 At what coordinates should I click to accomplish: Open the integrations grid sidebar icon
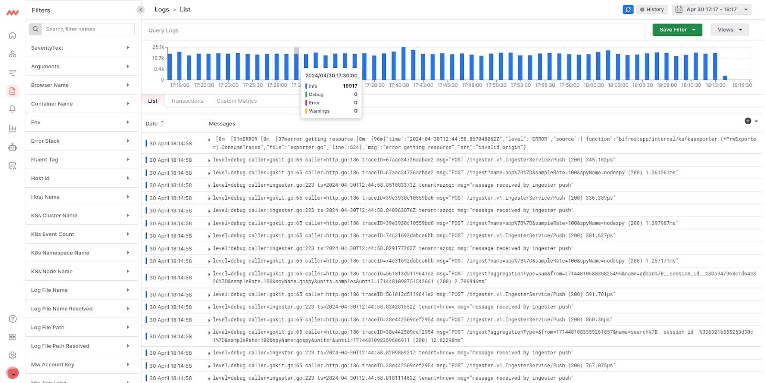pos(12,337)
